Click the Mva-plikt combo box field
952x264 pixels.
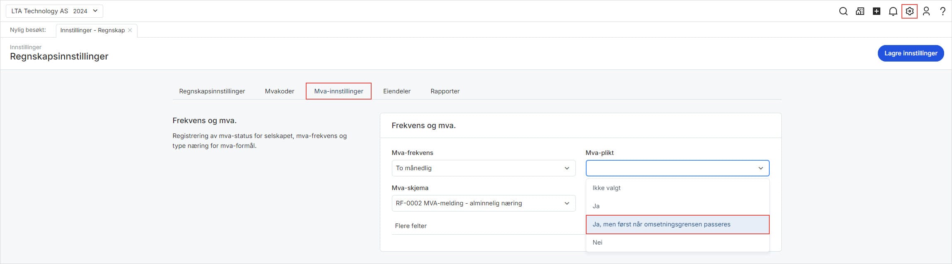(677, 168)
